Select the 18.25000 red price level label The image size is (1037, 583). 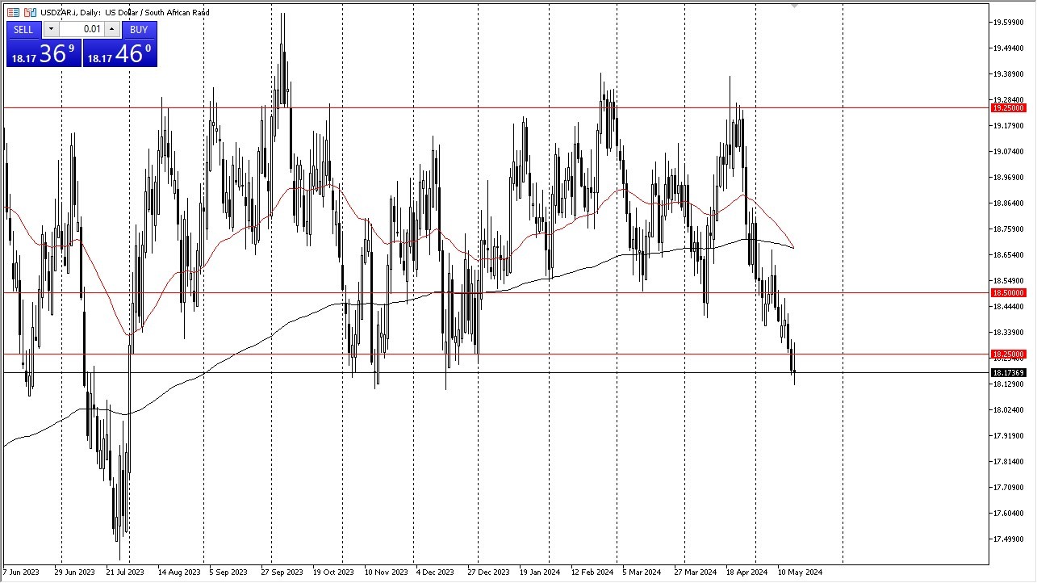(1009, 354)
